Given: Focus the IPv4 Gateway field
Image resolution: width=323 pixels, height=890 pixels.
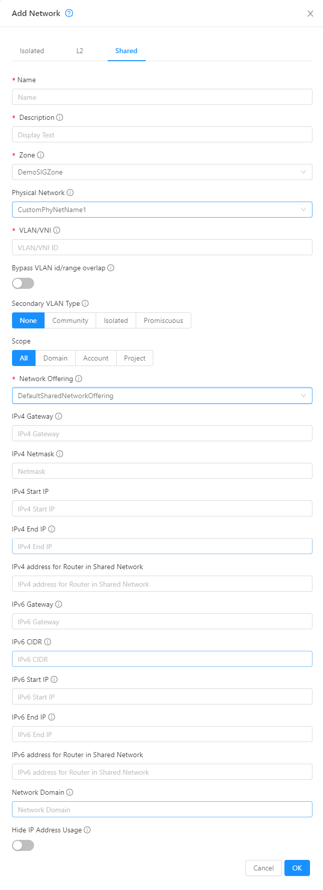Looking at the screenshot, I should 162,433.
